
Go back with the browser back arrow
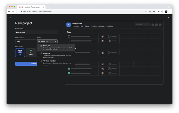click(9, 12)
